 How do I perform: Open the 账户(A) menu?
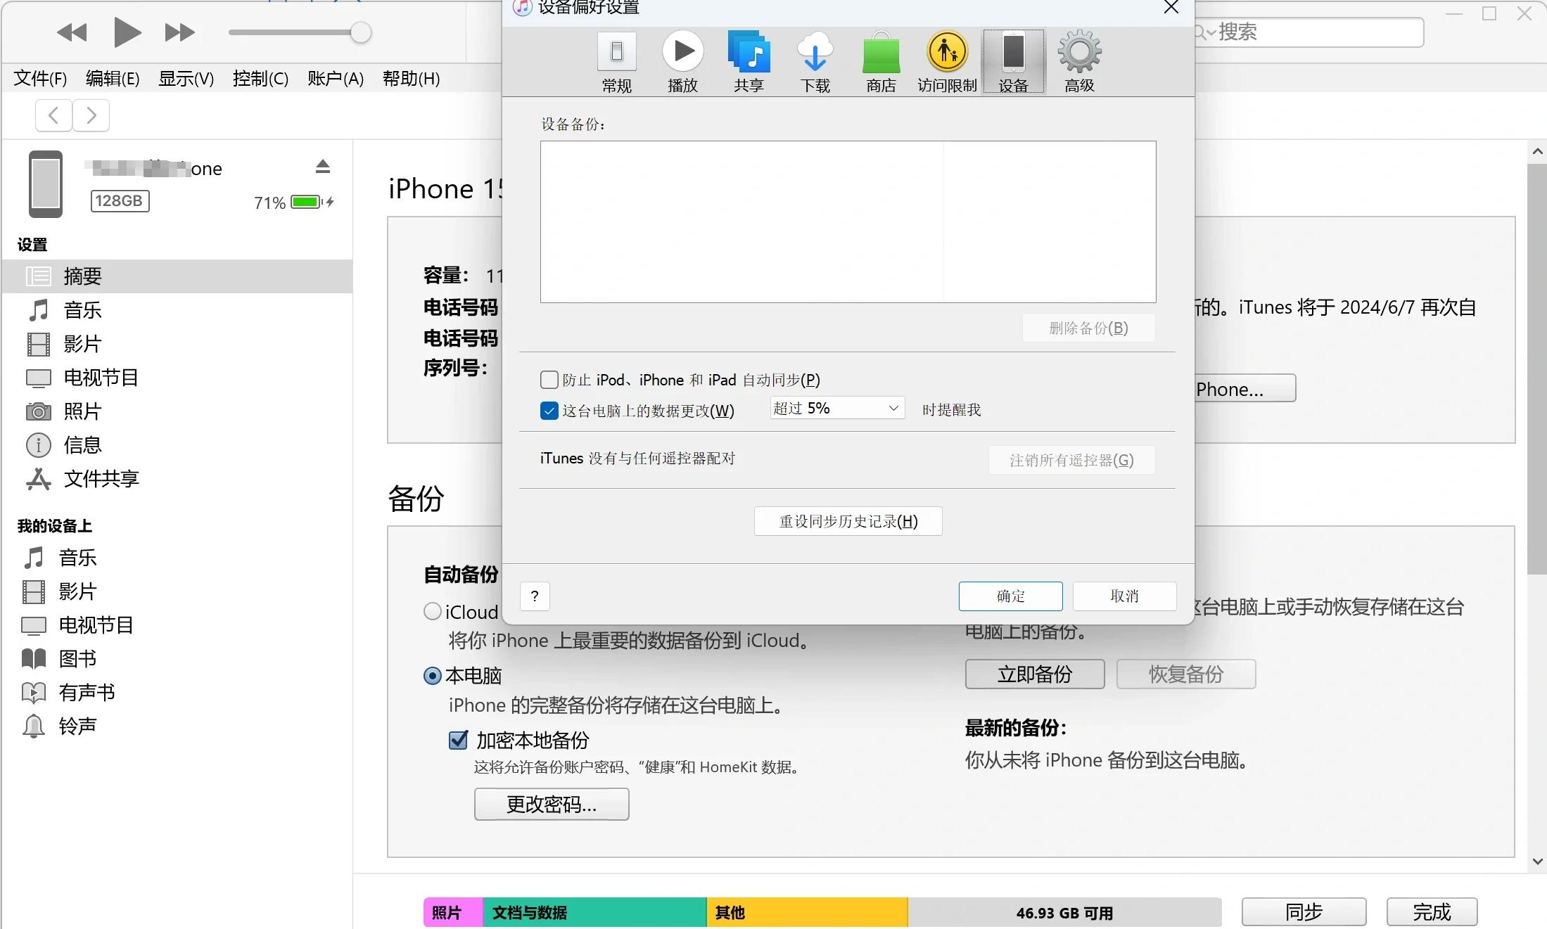(335, 78)
